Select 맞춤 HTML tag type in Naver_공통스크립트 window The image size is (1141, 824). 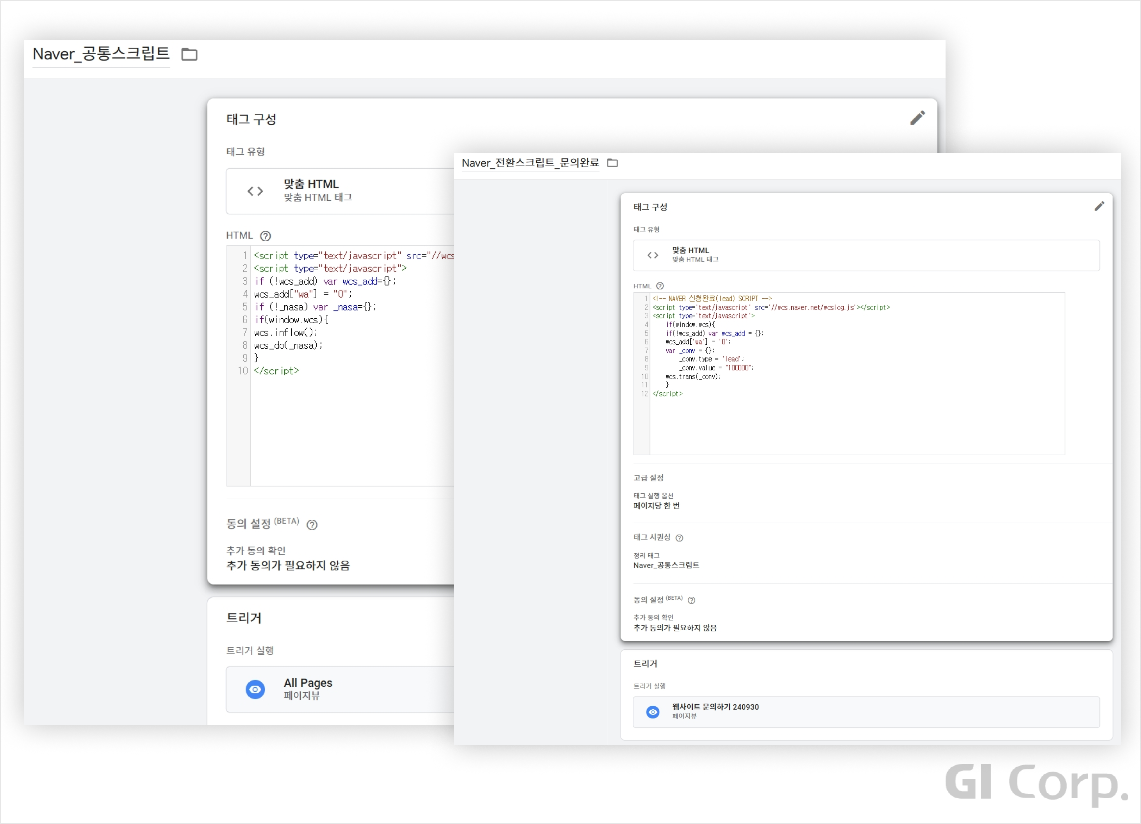[340, 191]
